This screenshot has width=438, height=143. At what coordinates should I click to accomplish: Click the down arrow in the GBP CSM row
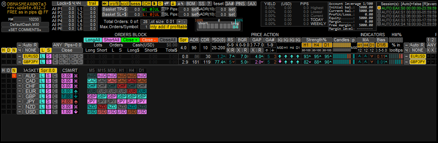pos(76,96)
